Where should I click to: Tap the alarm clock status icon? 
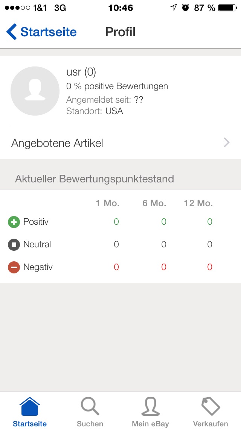(185, 8)
